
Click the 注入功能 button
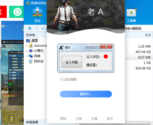(x=72, y=62)
